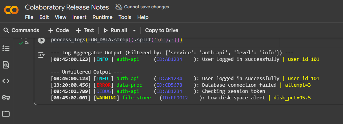This screenshot has height=124, width=343.
Task: Click the Colab logo icon
Action: [11, 10]
